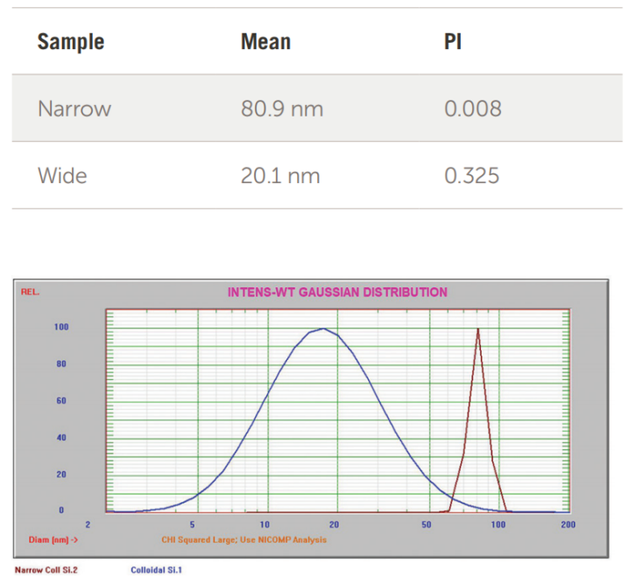Viewport: 635px width, 585px height.
Task: Select the Narrow sample row label
Action: coord(74,109)
